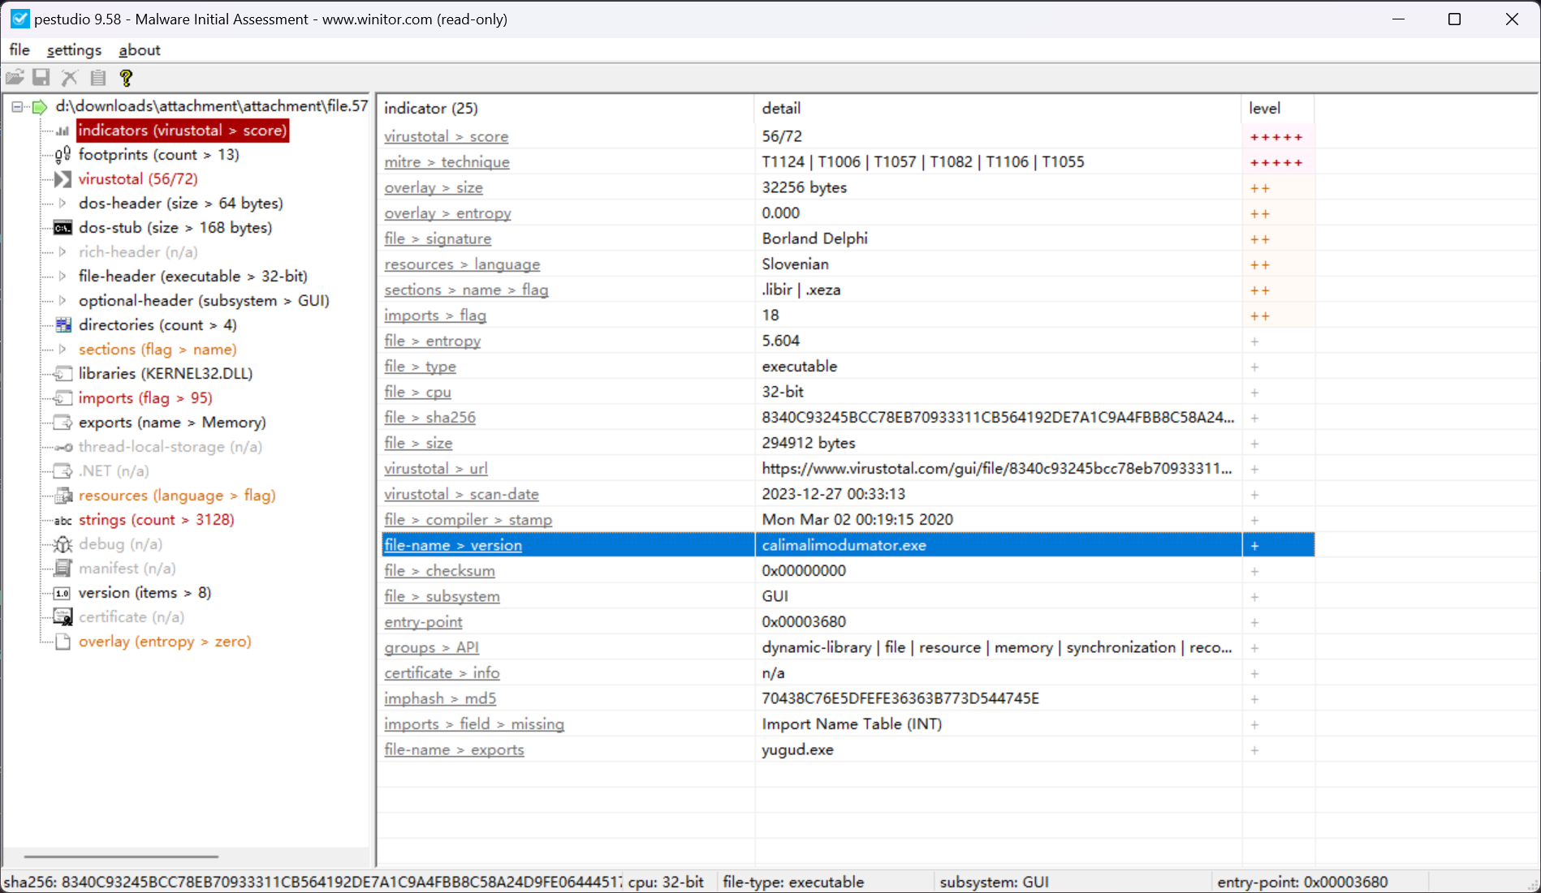This screenshot has width=1541, height=893.
Task: Click the yugud.exe detail cell
Action: tap(998, 749)
